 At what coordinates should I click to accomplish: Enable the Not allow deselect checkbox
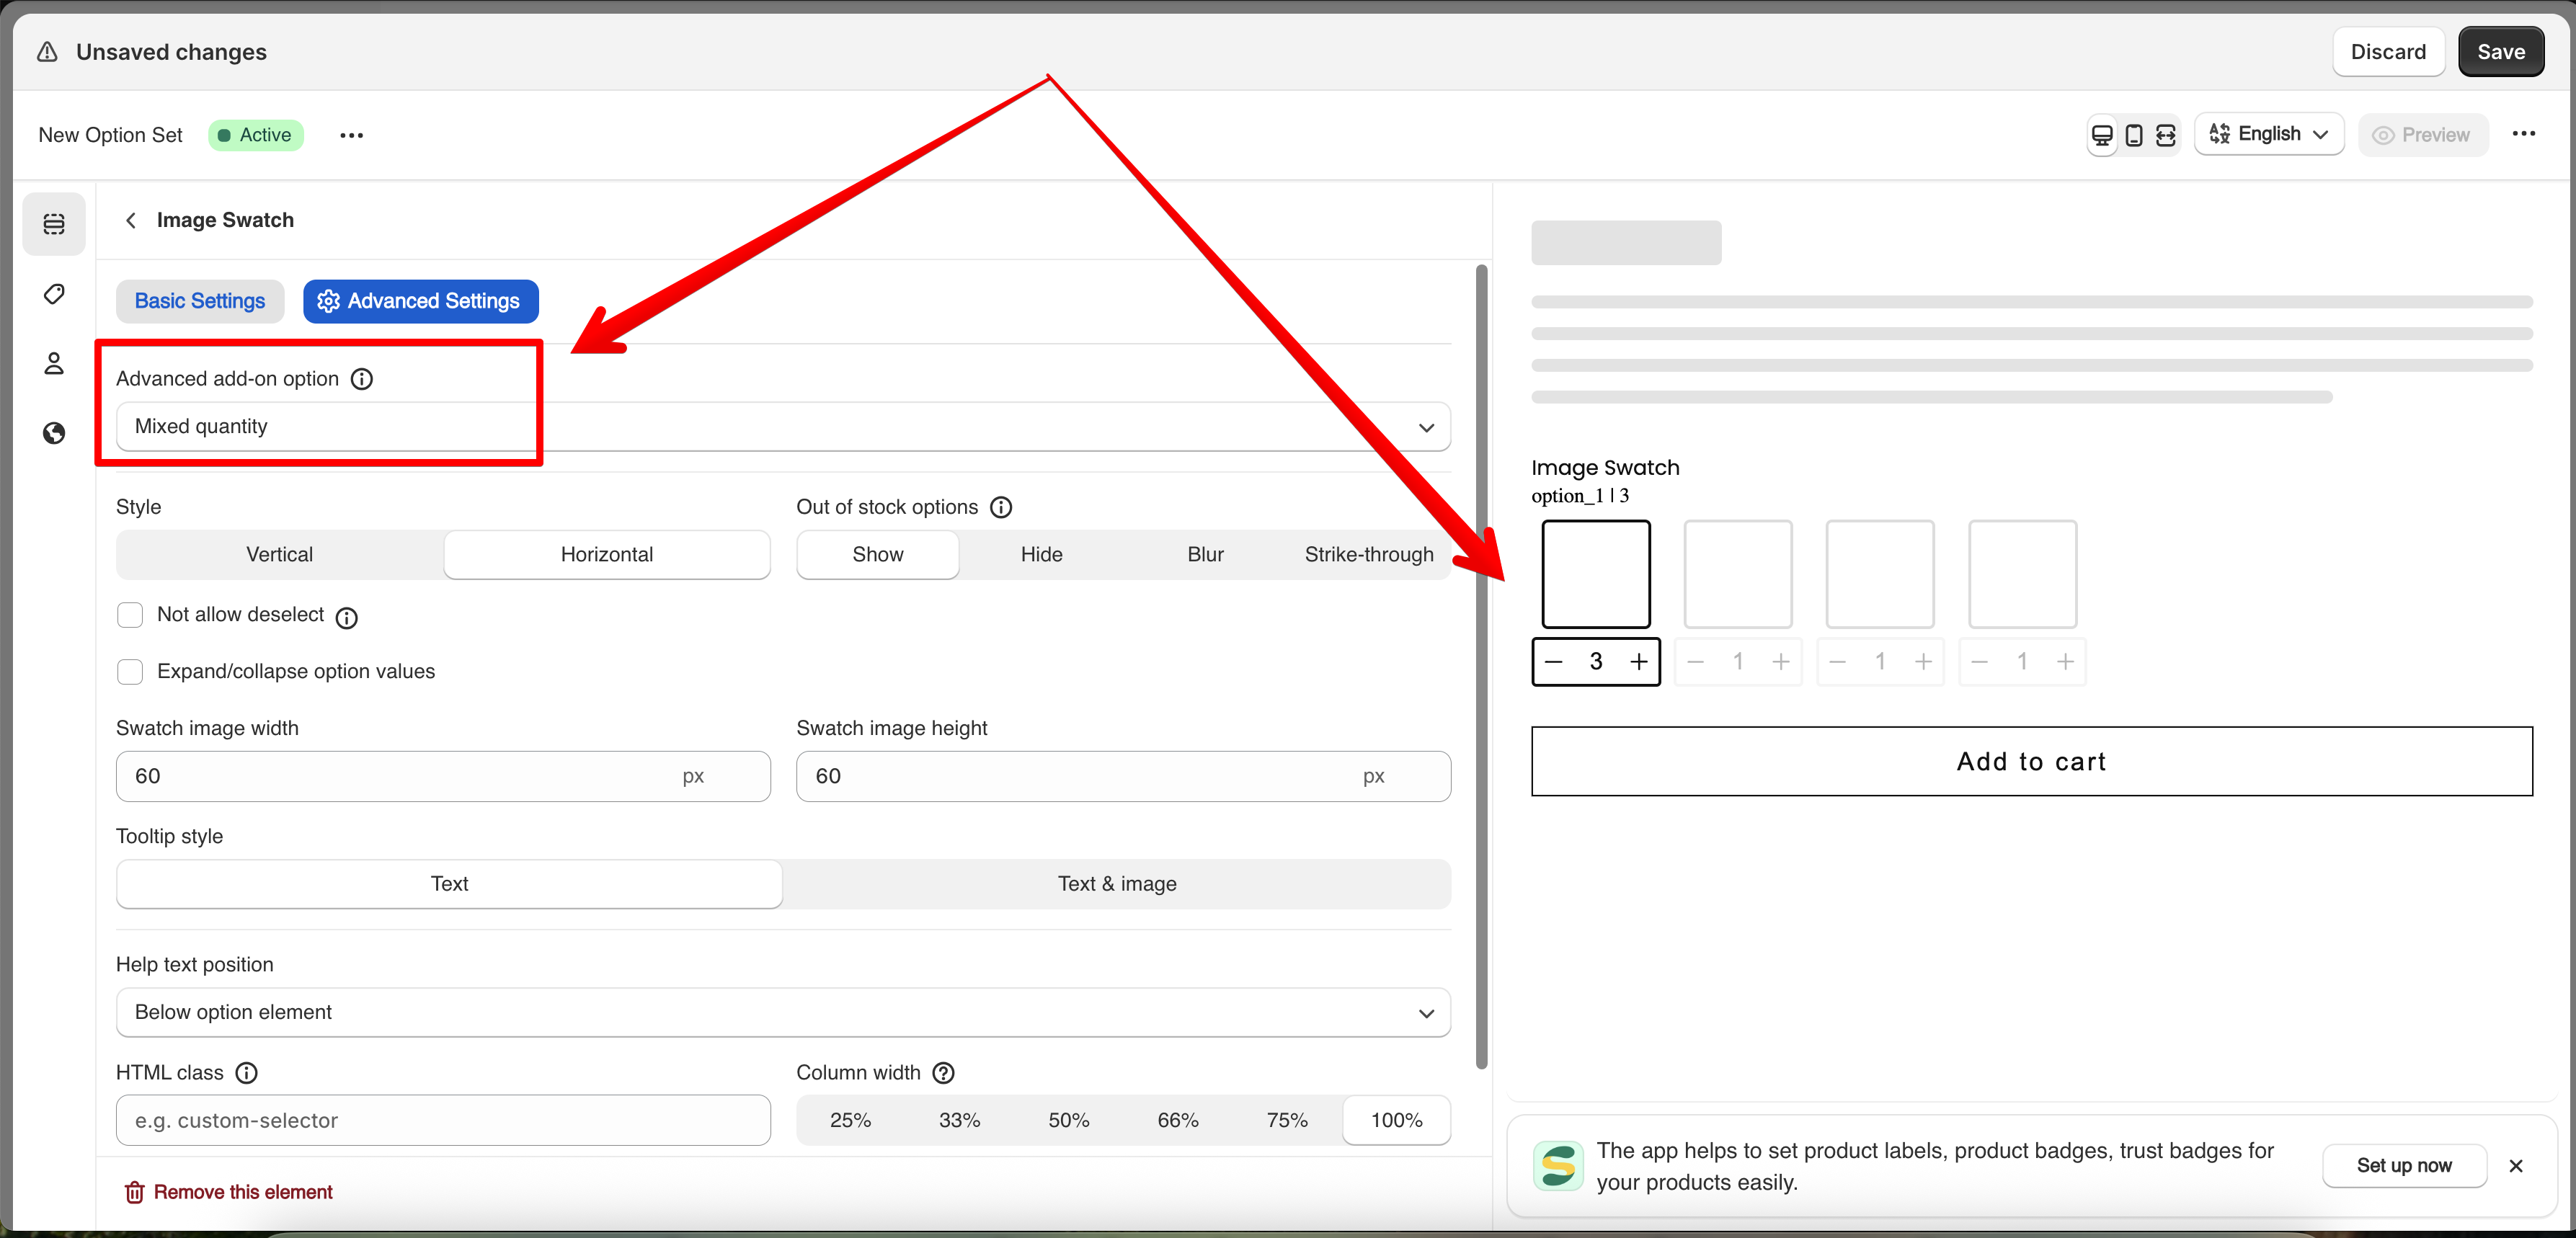(x=130, y=614)
